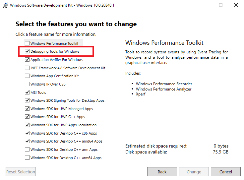244x180 pixels.
Task: Toggle Windows SDK for Desktop C++ x86 Apps
Action: point(27,133)
